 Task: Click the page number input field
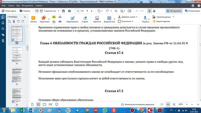pos(78,11)
